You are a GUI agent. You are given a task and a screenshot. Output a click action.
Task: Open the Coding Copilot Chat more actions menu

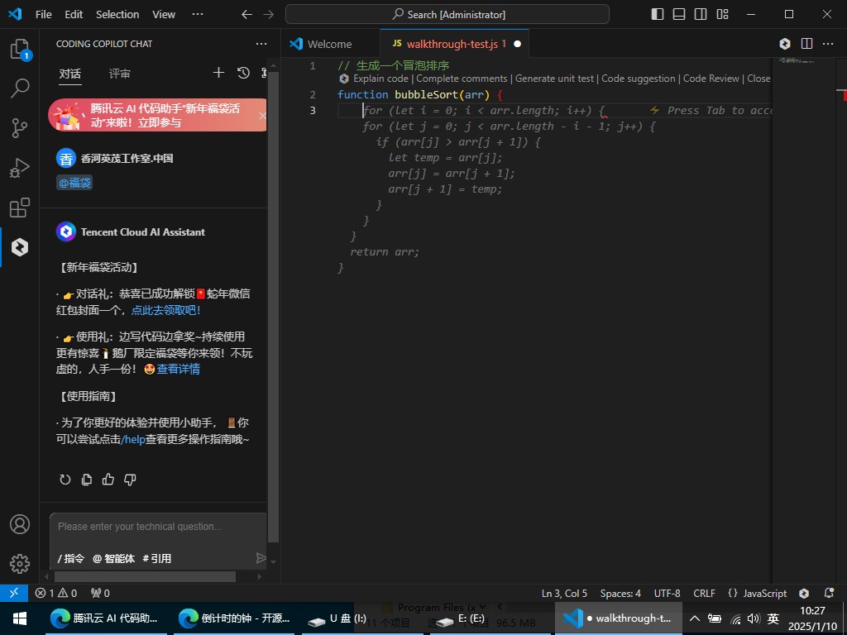261,44
